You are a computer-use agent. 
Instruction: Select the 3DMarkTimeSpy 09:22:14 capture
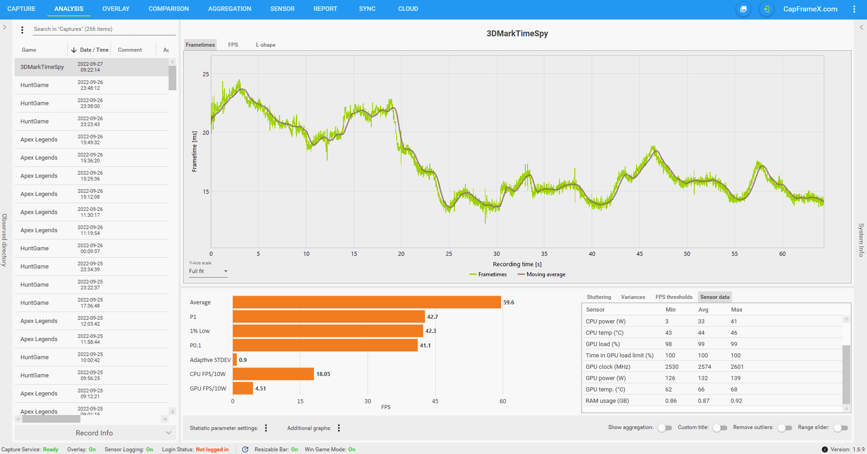tap(91, 67)
